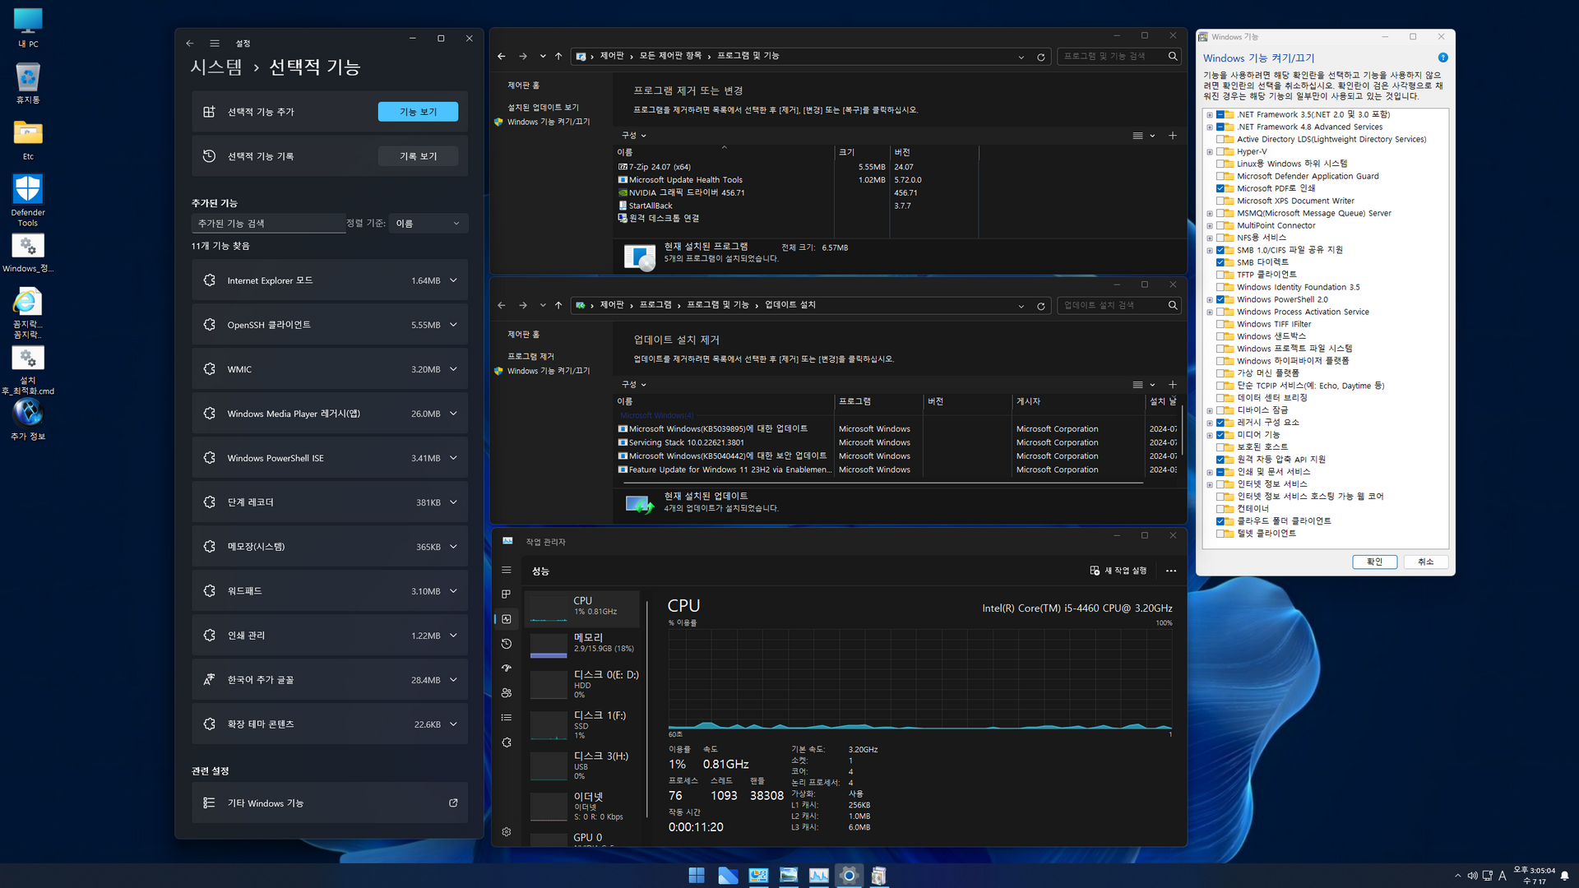Click help icon in Windows Features dialog
The image size is (1579, 888).
coord(1442,58)
